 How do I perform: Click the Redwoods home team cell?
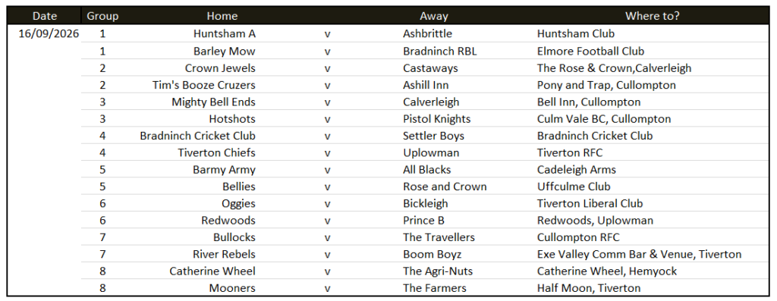click(228, 221)
